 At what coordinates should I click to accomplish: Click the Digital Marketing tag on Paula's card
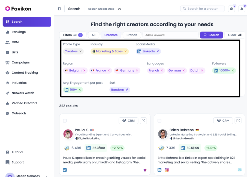tap(88, 139)
